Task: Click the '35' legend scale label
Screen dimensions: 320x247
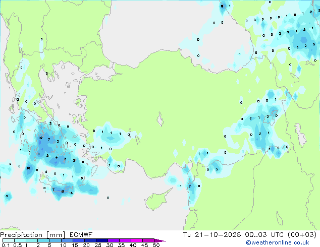Action: click(x=121, y=245)
